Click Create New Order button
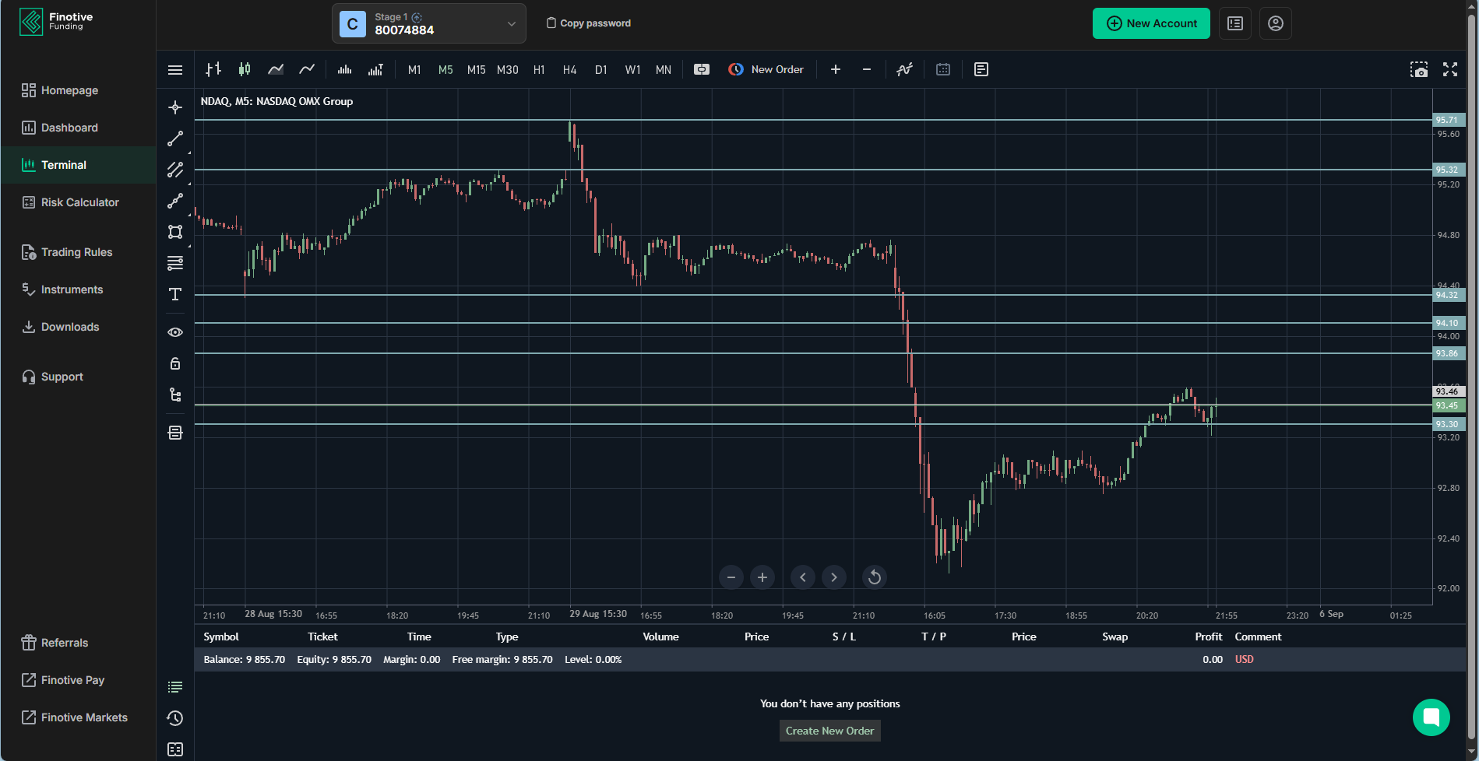The image size is (1479, 761). (x=829, y=731)
